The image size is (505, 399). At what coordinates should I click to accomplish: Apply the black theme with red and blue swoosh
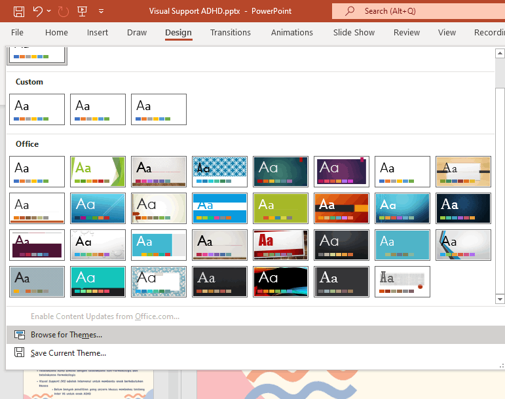(x=280, y=282)
